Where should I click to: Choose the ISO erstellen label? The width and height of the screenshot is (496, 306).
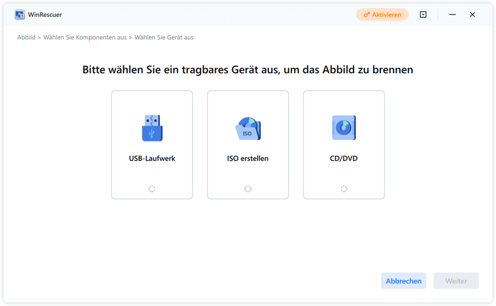(248, 159)
